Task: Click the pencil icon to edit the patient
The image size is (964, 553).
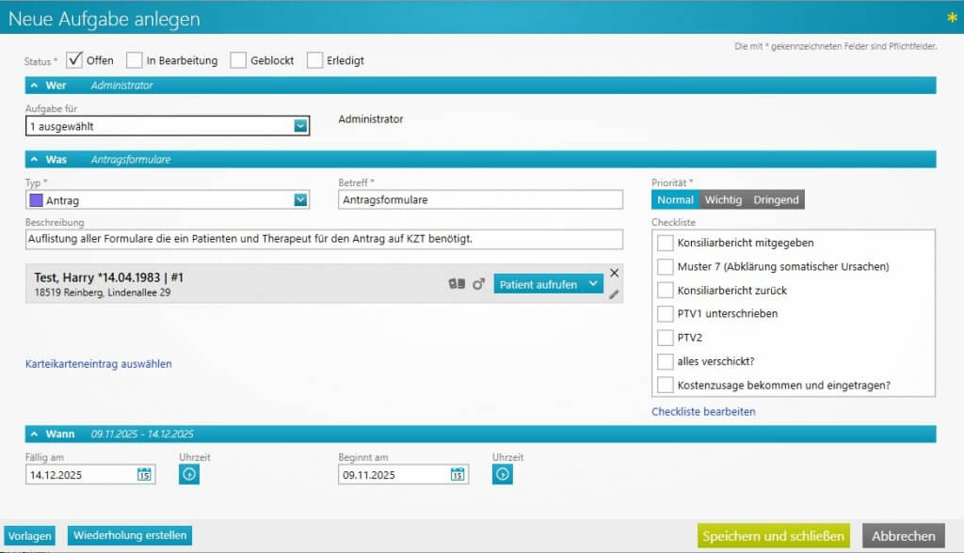Action: (614, 293)
